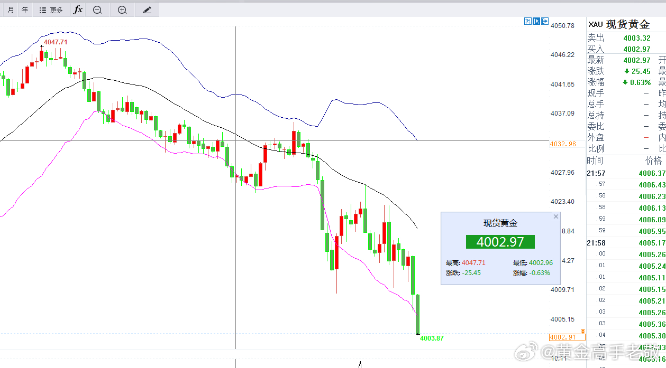Close the 现货黄金 price popup
This screenshot has height=368, width=666.
(x=556, y=216)
